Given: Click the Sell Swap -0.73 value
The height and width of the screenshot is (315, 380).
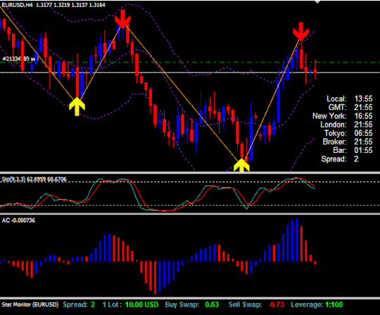Looking at the screenshot, I should [256, 304].
